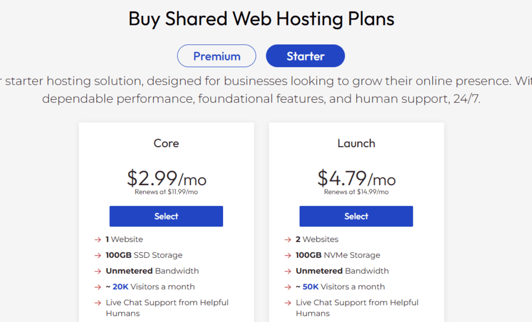Click the Launch plan $4.79/mo price
532x322 pixels.
tap(356, 179)
